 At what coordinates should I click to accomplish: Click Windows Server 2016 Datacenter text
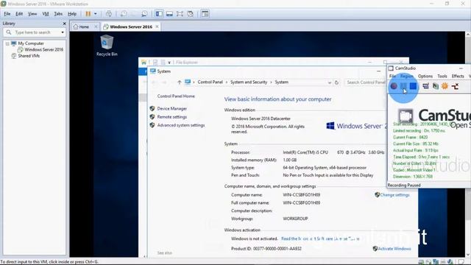[x=261, y=119]
